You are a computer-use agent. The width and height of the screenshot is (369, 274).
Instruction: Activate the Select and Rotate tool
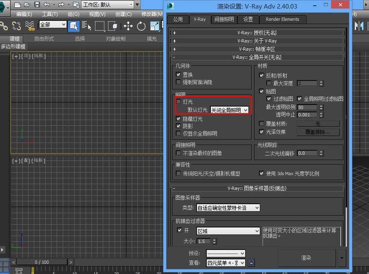(141, 26)
